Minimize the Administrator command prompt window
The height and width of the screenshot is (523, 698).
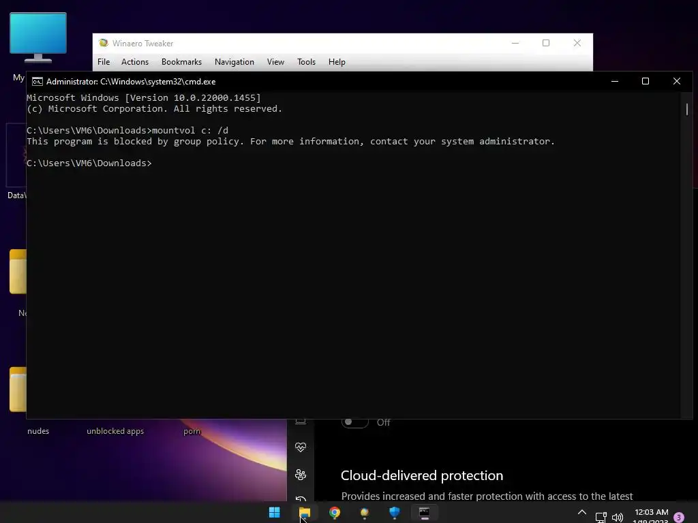coord(615,82)
